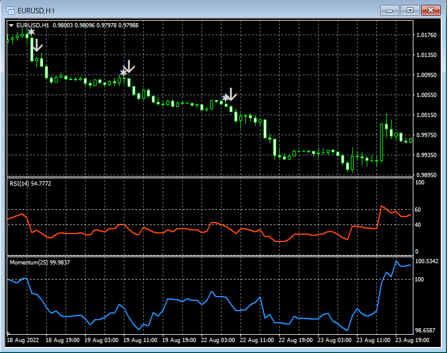Click the RSI(14) 54.7772 indicator label
The width and height of the screenshot is (448, 353).
pos(30,184)
